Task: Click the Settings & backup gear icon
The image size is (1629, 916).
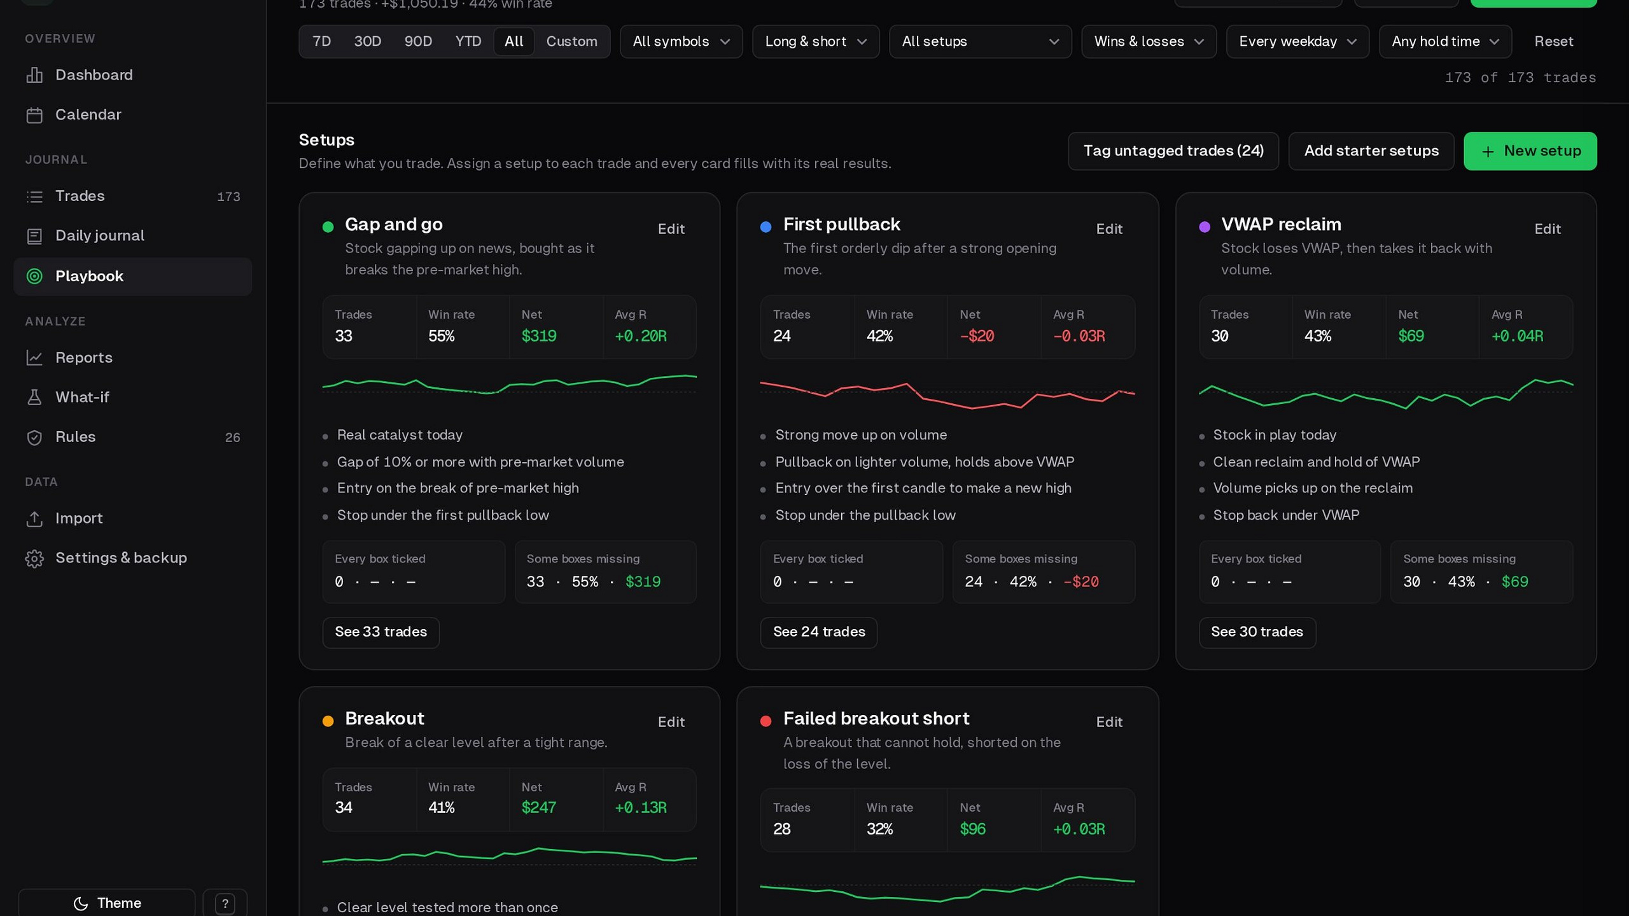Action: (x=34, y=559)
